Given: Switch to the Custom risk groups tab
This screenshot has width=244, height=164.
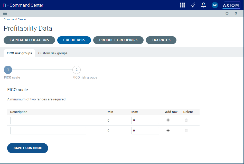Looking at the screenshot, I should pyautogui.click(x=53, y=53).
